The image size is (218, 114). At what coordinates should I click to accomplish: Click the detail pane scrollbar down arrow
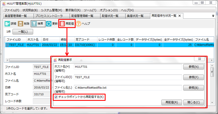click(x=212, y=102)
